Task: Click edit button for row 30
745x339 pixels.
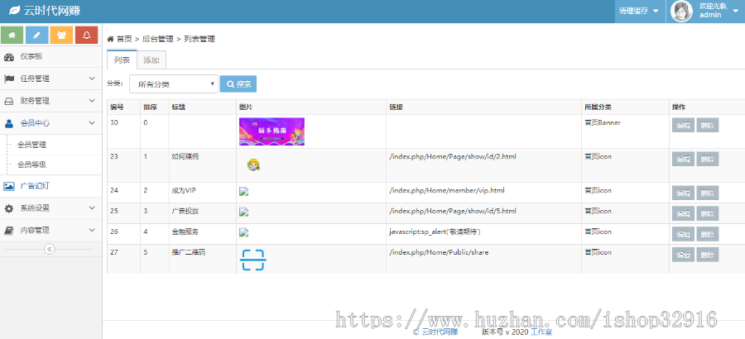Action: [x=683, y=126]
